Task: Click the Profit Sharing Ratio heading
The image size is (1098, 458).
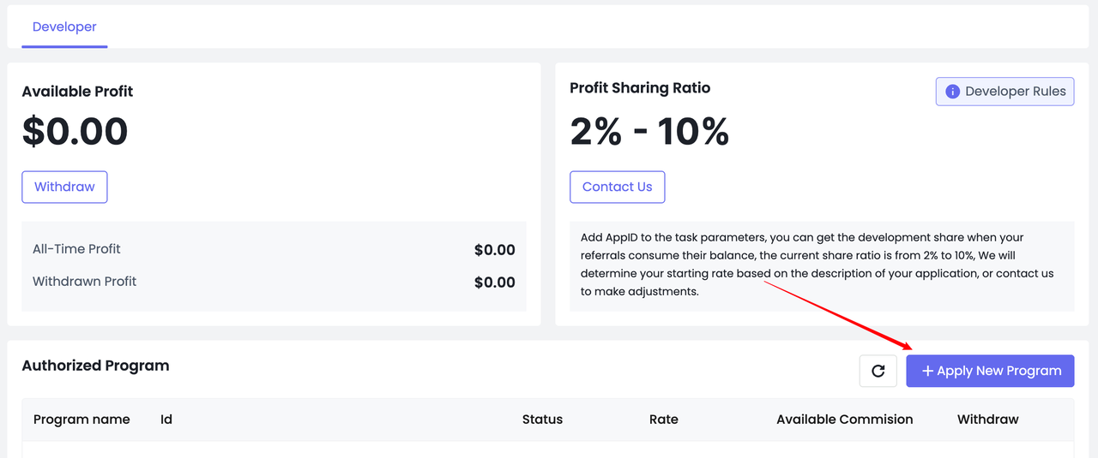Action: point(640,87)
